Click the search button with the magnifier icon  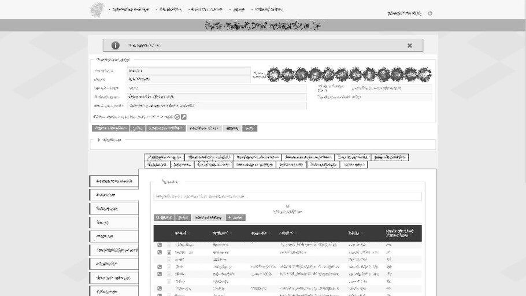click(x=164, y=218)
